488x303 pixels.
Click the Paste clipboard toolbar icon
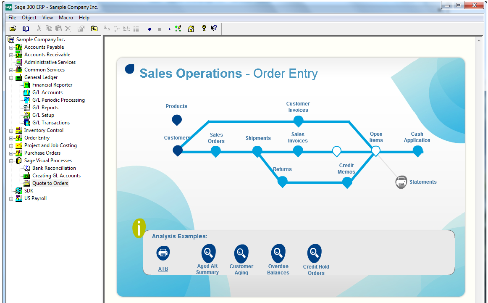click(x=58, y=29)
